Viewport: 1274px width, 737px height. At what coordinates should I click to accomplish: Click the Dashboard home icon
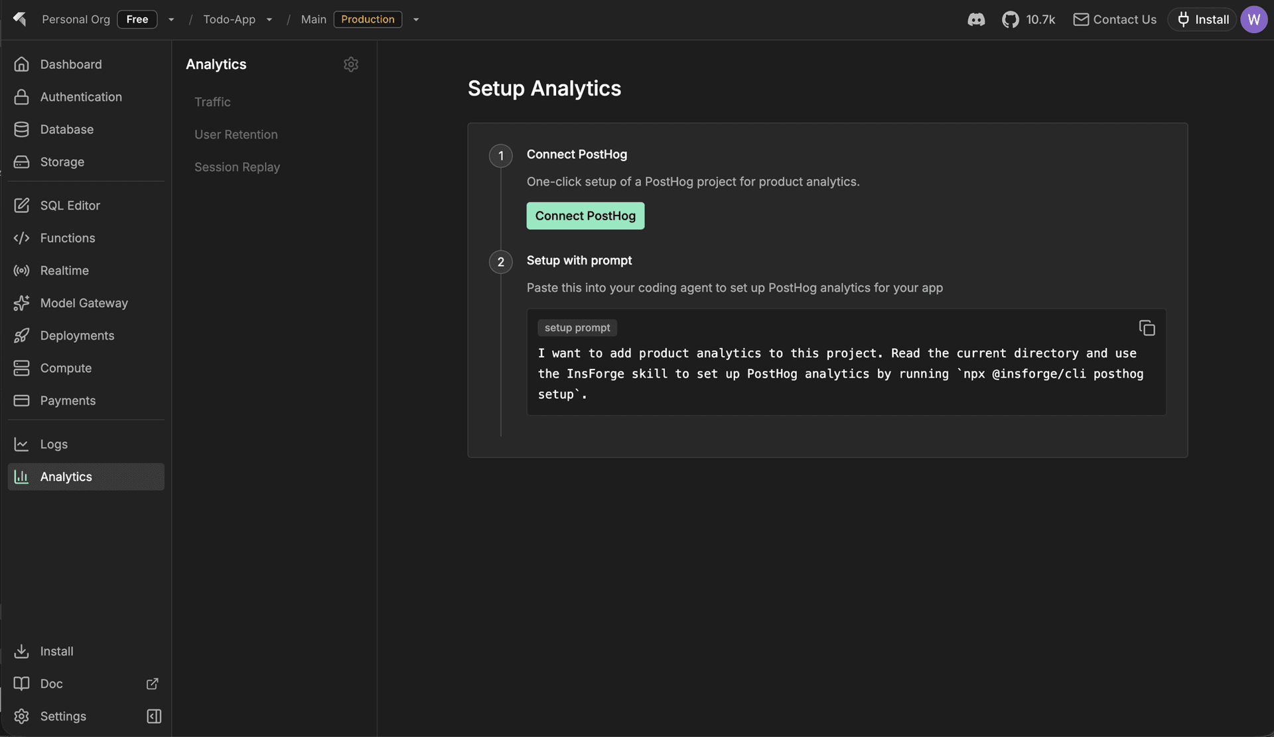coord(21,64)
